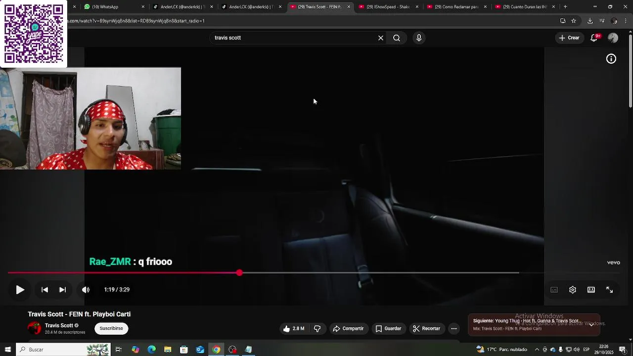The height and width of the screenshot is (356, 633).
Task: Click the taskbar Buscar search box
Action: pyautogui.click(x=63, y=350)
